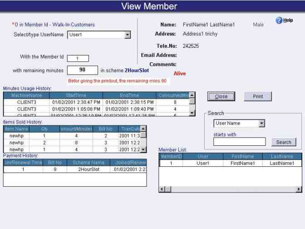Click the Help link text
The height and width of the screenshot is (229, 305).
pos(288,20)
